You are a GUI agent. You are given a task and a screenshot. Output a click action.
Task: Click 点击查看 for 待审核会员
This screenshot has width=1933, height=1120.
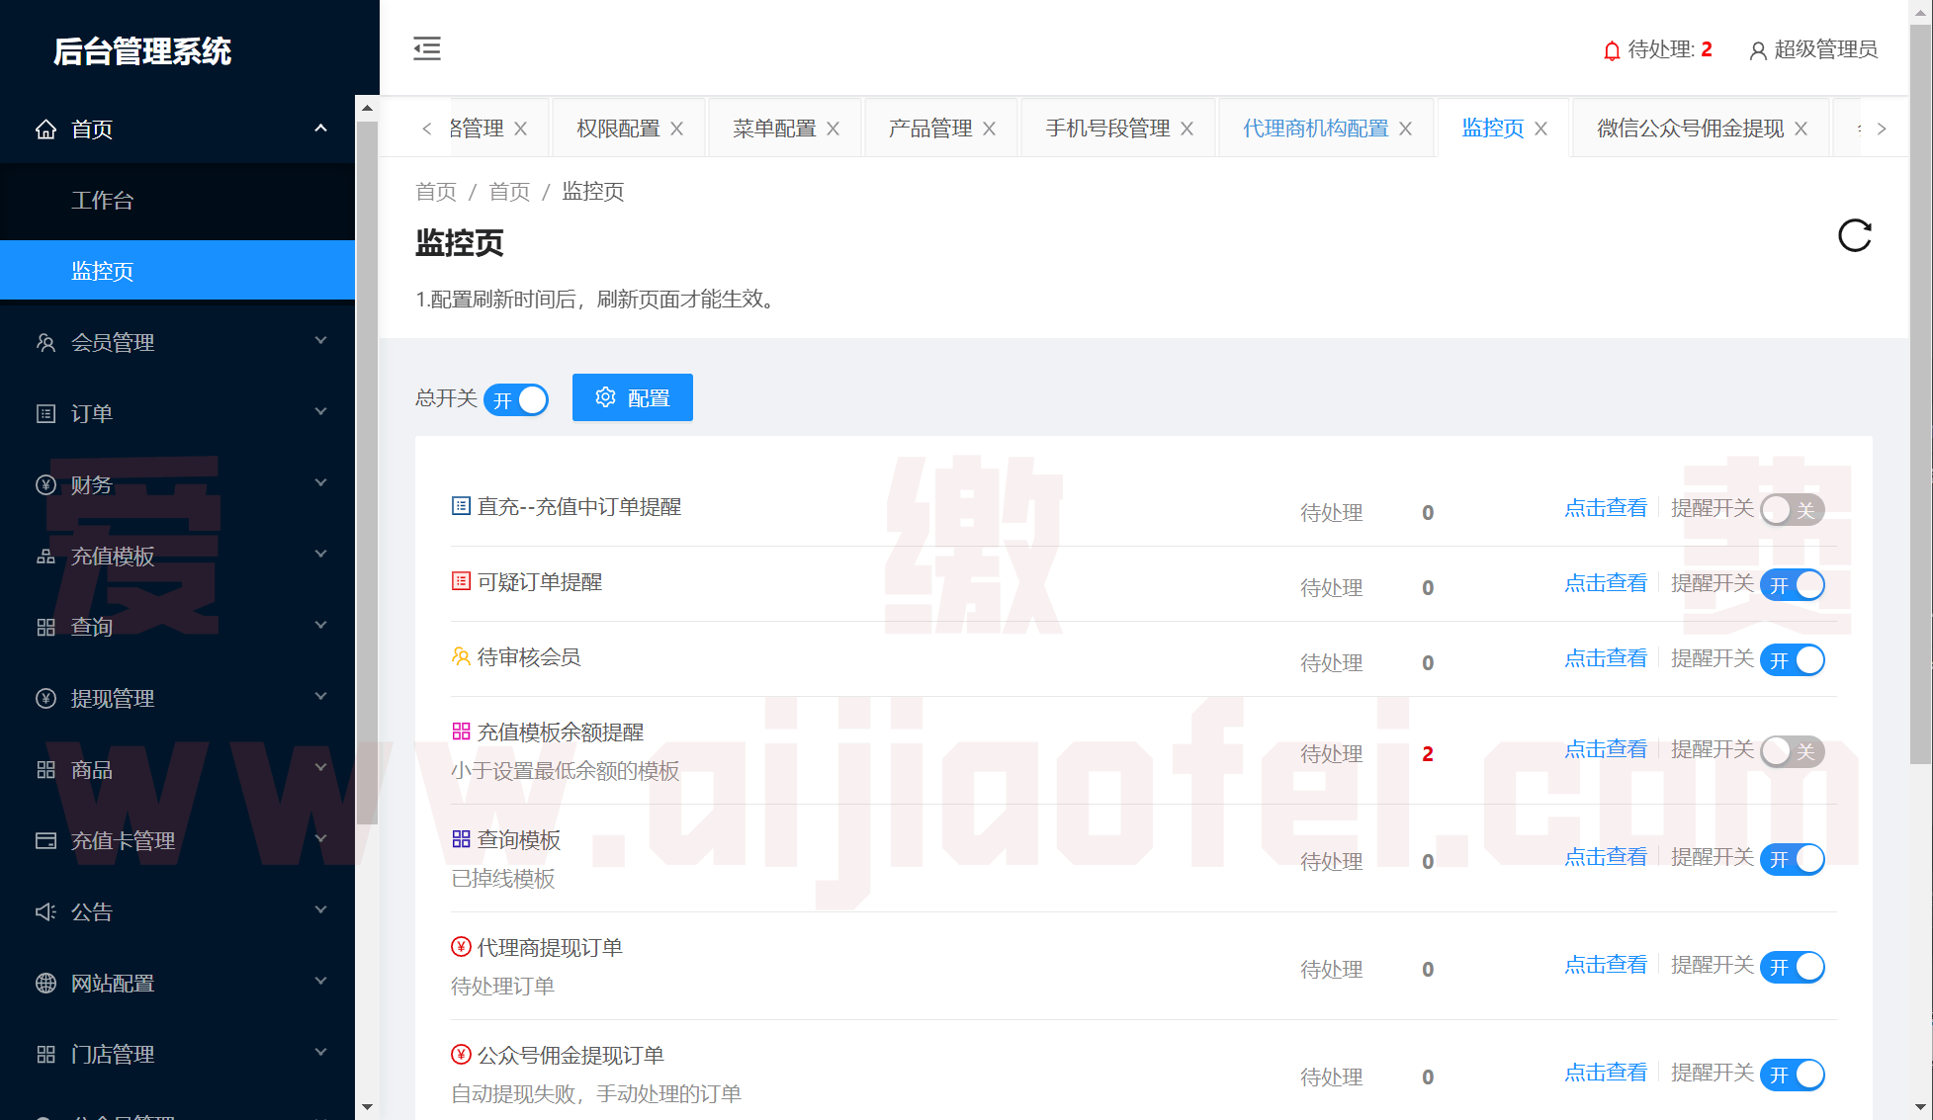pos(1606,658)
